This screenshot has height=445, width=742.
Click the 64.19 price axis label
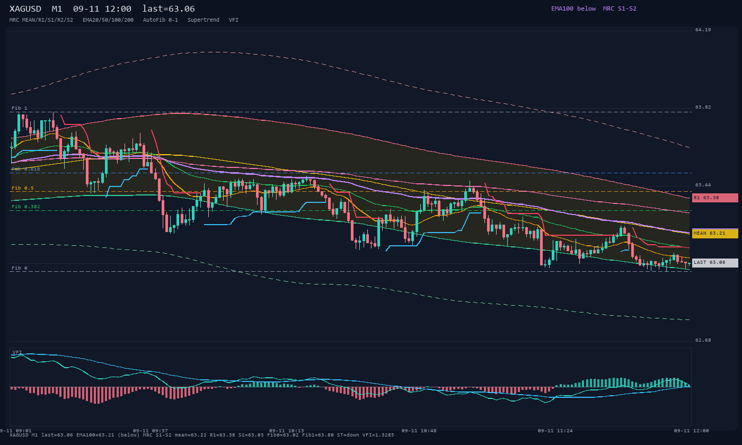(703, 30)
